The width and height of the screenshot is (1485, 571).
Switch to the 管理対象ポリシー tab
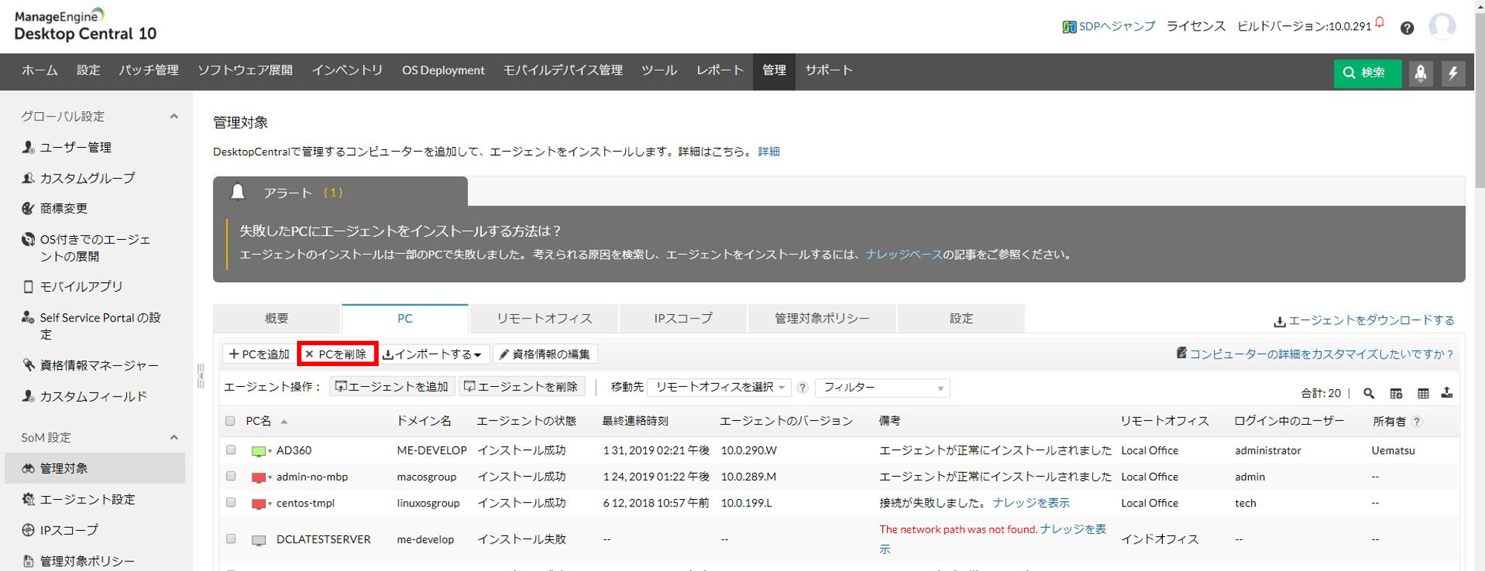pyautogui.click(x=822, y=319)
